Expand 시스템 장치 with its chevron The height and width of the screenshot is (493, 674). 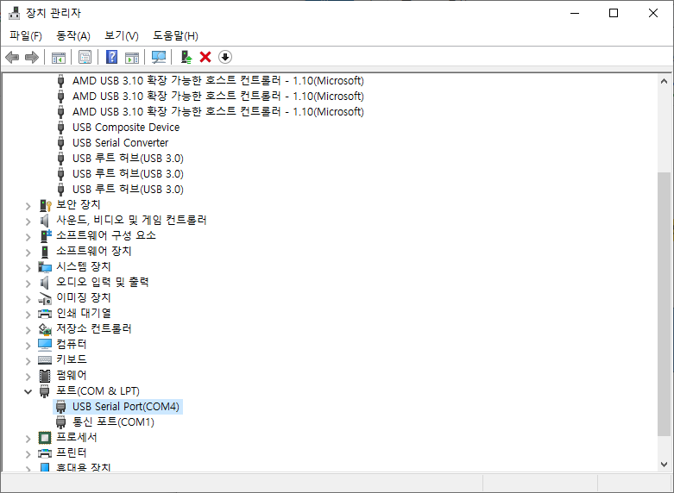click(x=28, y=268)
